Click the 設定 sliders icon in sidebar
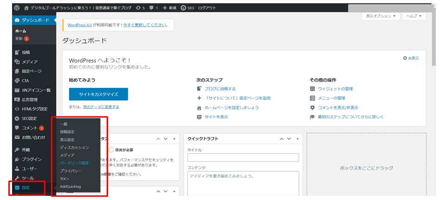 17,187
